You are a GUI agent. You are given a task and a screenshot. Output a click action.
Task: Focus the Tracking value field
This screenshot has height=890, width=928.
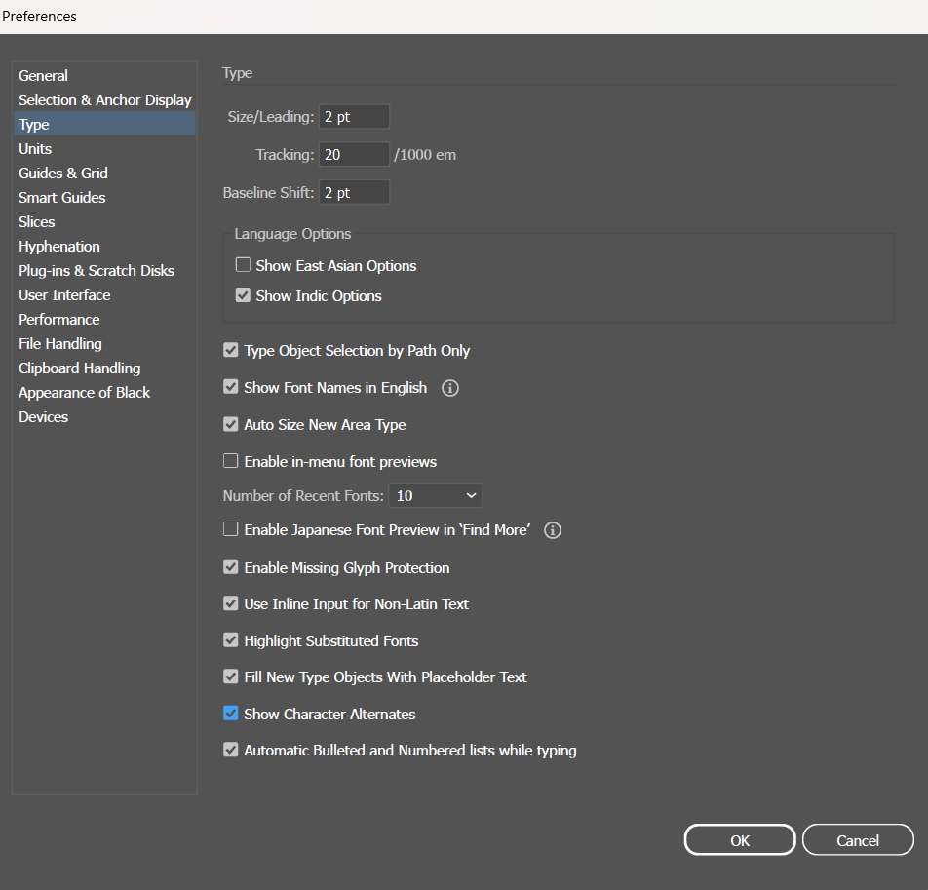[x=354, y=154]
